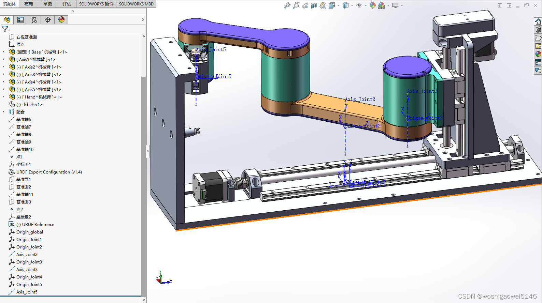The image size is (542, 303).
Task: Click the View Settings monitor icon
Action: click(x=395, y=5)
